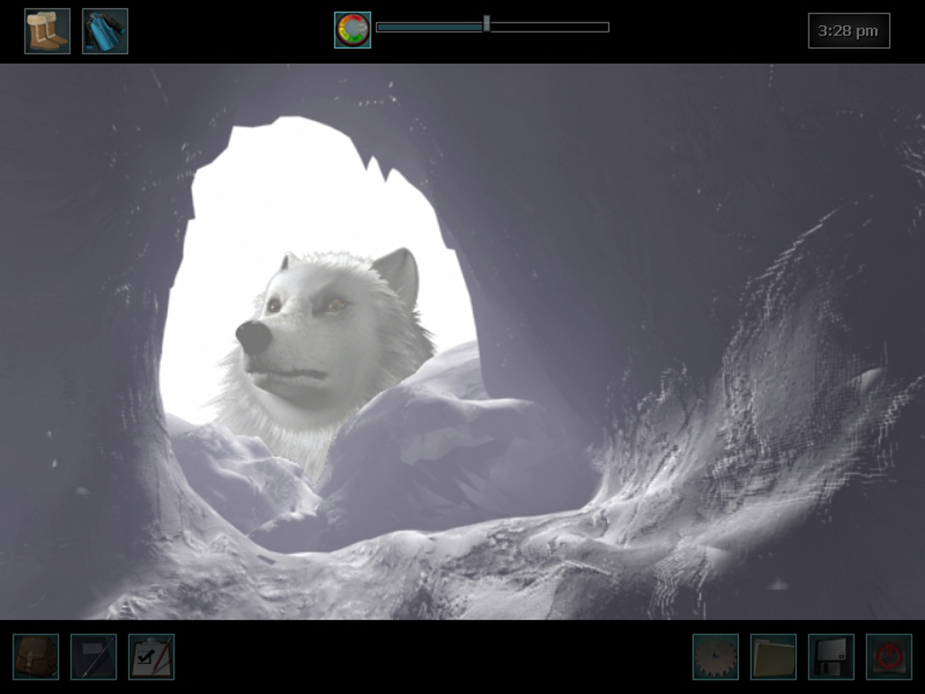Quit game using red power icon
925x694 pixels.
click(889, 656)
